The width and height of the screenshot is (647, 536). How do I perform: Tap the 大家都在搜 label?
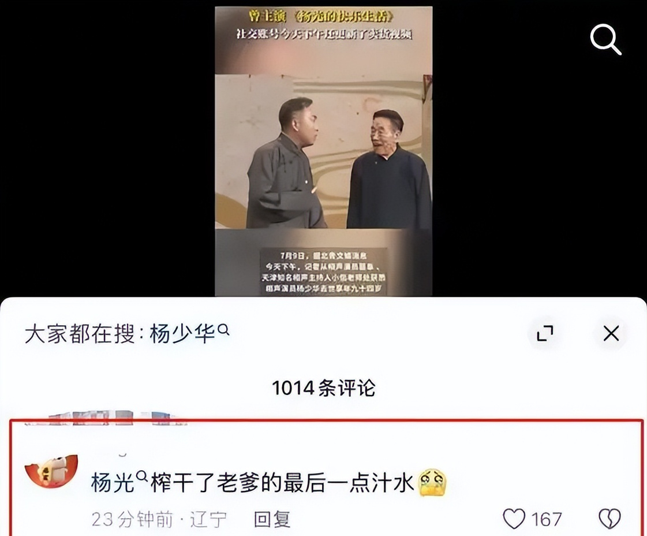(x=79, y=333)
